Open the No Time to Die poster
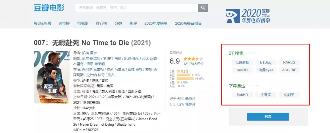The image size is (330, 133). point(51,77)
